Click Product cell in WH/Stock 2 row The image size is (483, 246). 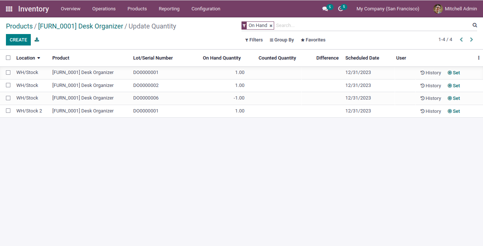point(83,111)
